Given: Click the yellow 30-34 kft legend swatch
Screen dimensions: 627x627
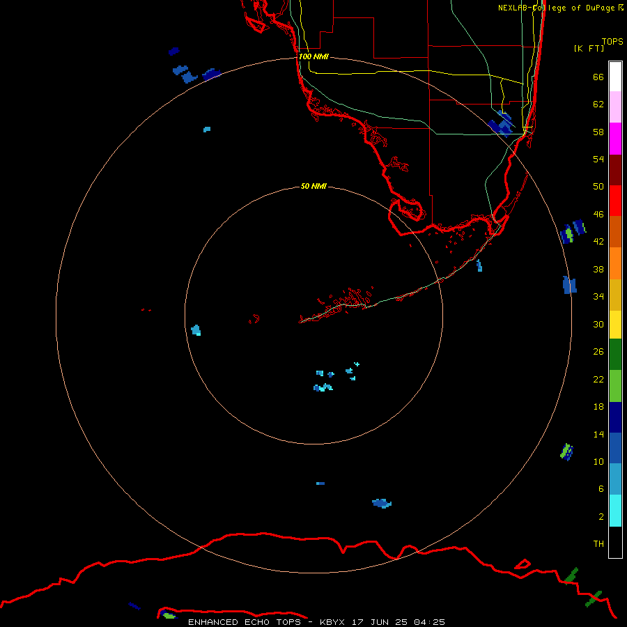Looking at the screenshot, I should tap(615, 325).
